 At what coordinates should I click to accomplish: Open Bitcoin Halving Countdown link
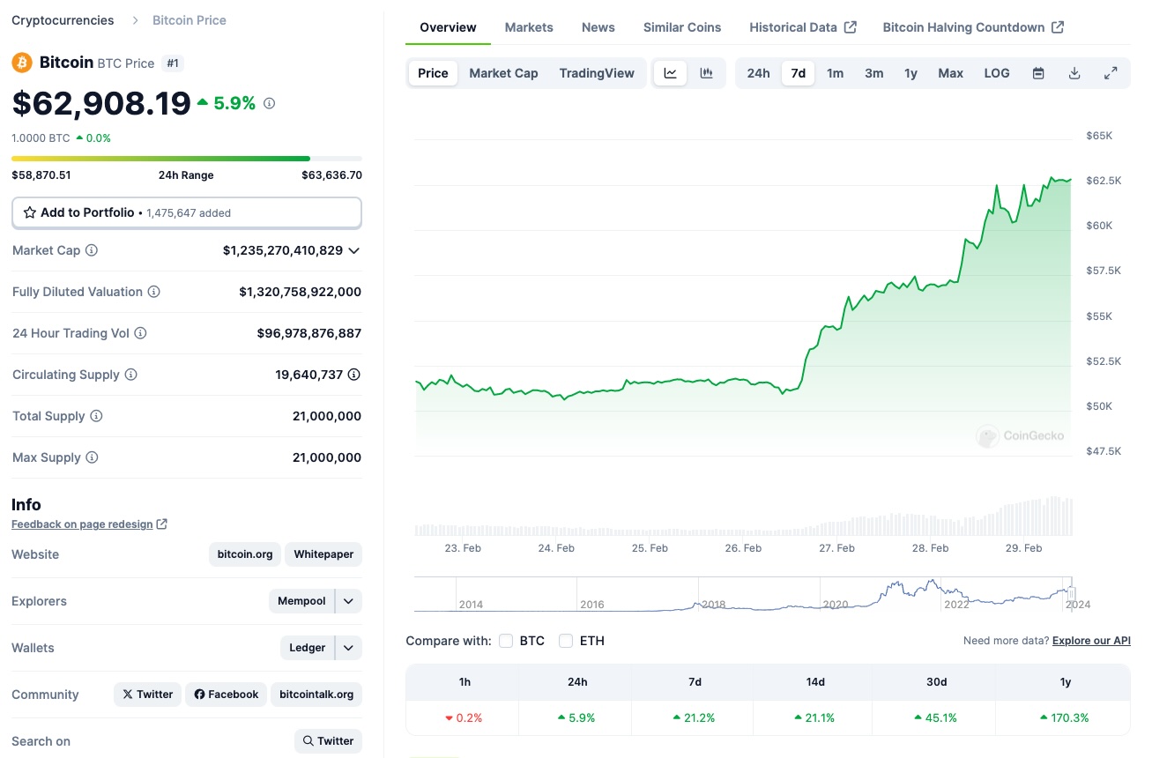(973, 27)
